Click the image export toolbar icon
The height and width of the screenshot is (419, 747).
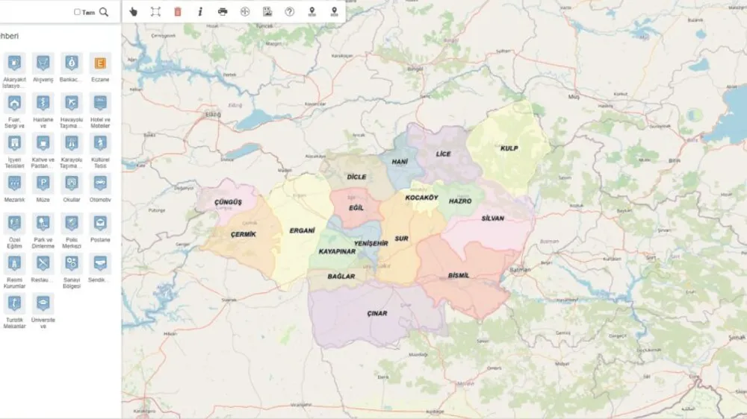267,11
